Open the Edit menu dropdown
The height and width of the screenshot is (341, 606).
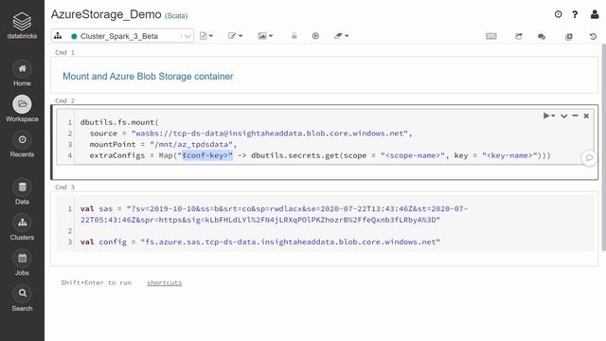point(235,36)
